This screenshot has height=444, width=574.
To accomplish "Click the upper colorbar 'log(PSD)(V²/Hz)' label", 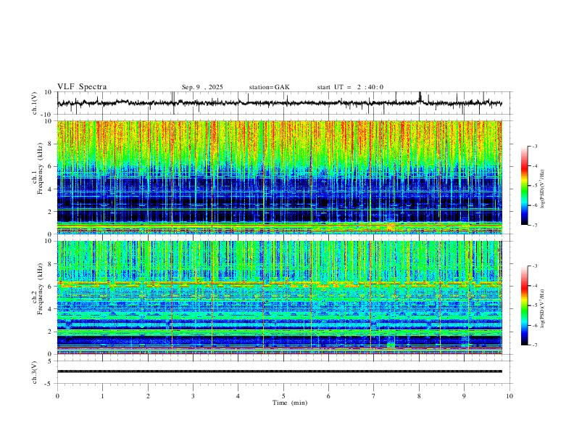I will pyautogui.click(x=543, y=189).
